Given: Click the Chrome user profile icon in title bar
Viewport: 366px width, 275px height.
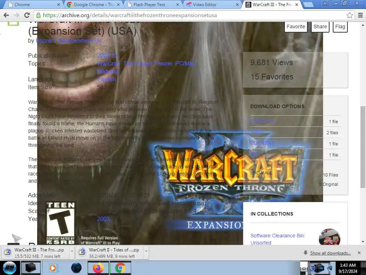Looking at the screenshot, I should 325,3.
